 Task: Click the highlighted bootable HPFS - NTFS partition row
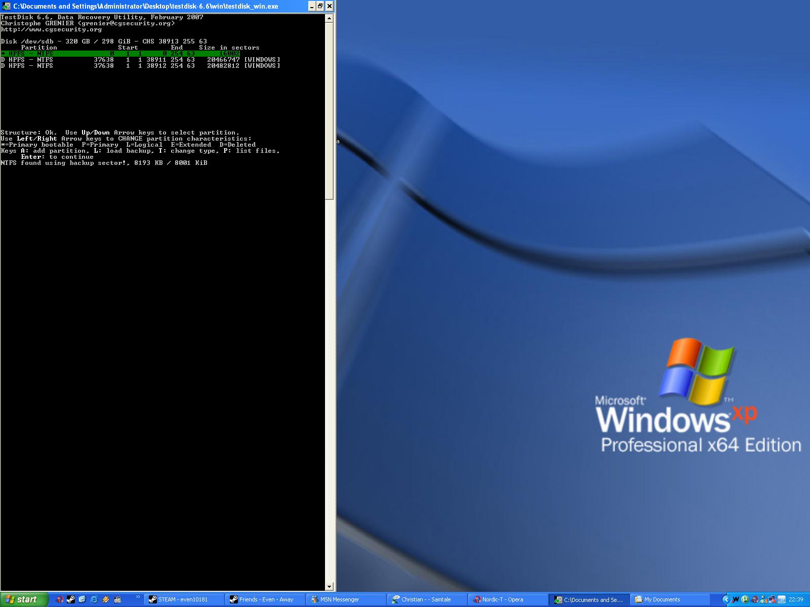pyautogui.click(x=120, y=53)
